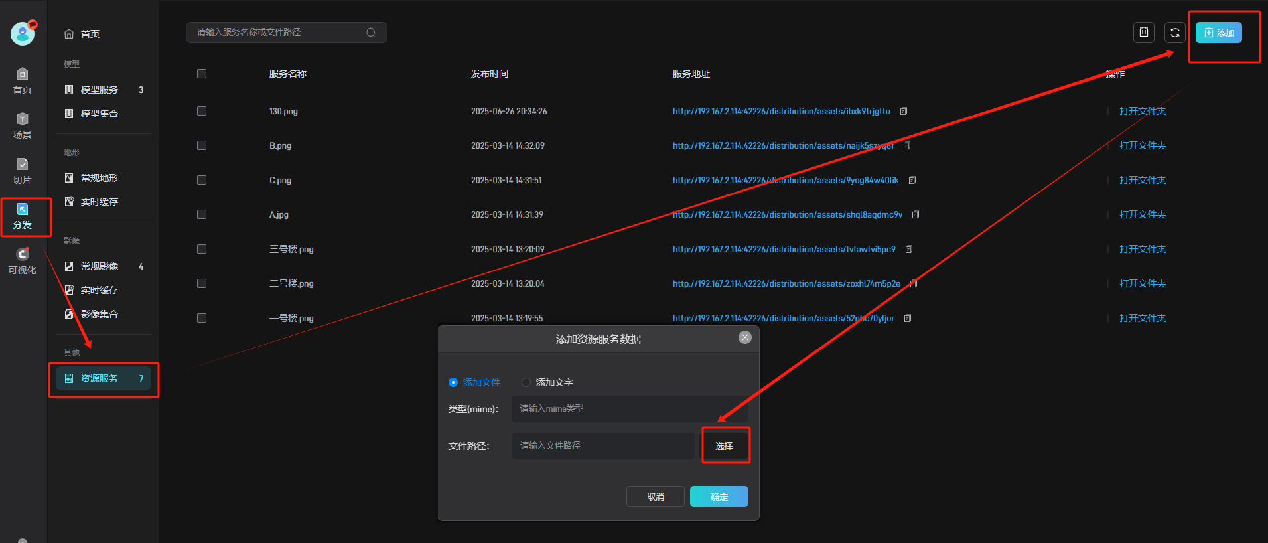This screenshot has width=1268, height=543.
Task: Click the 服务名称 column header
Action: coord(288,74)
